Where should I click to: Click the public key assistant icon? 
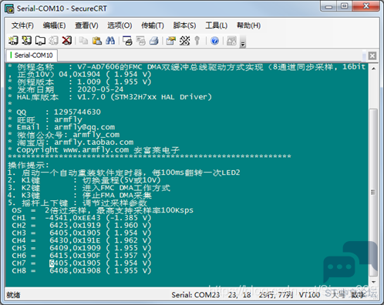[197, 41]
